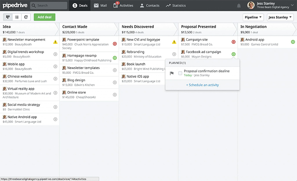The width and height of the screenshot is (297, 181).
Task: Check the Proposal confirmation dealine checkbox
Action: pos(180,73)
